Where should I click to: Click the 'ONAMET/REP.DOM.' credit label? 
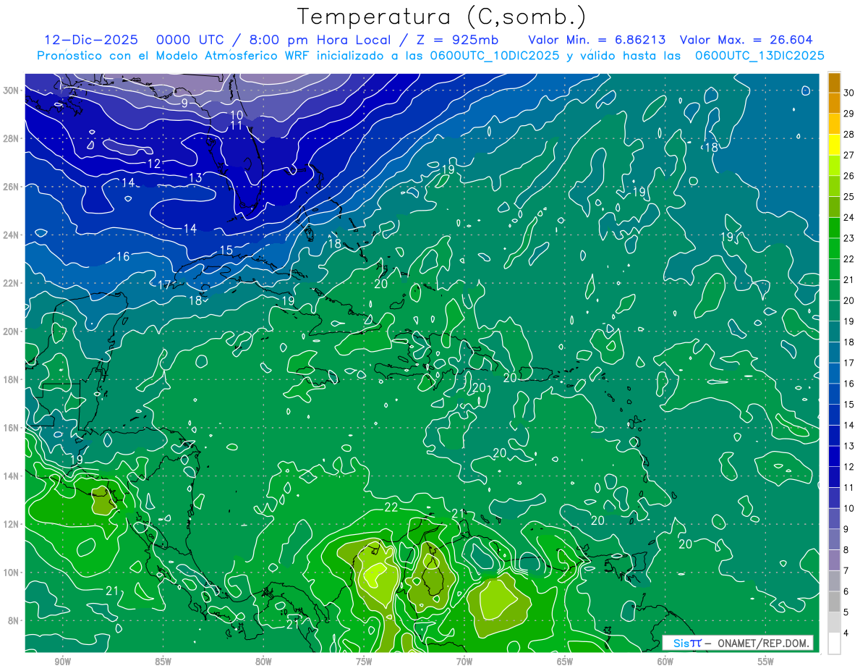point(764,643)
